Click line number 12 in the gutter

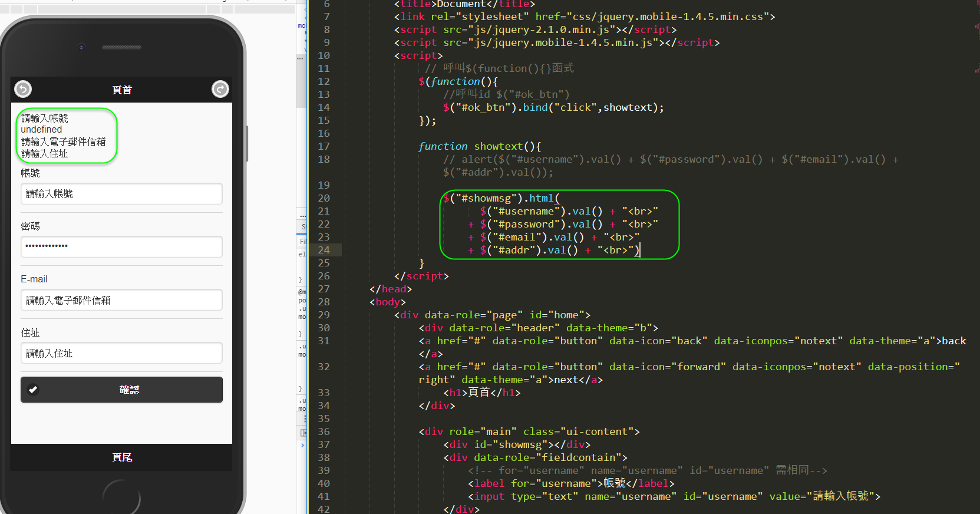(x=324, y=81)
